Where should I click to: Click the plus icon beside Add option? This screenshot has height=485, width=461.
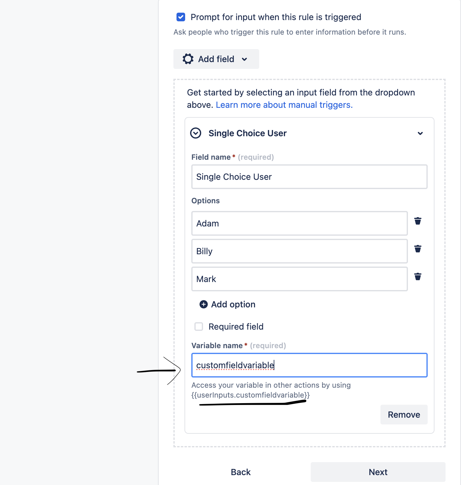click(204, 305)
